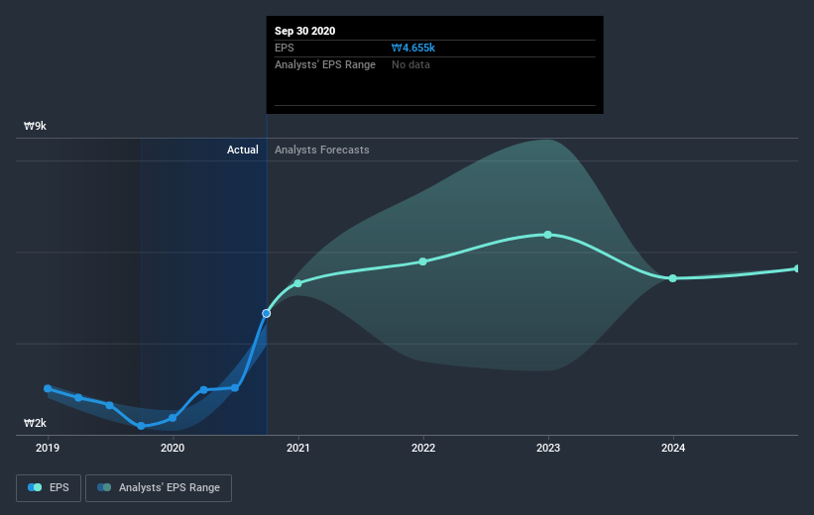Click the lowest EPS point before 2020
The height and width of the screenshot is (515, 814).
click(141, 426)
